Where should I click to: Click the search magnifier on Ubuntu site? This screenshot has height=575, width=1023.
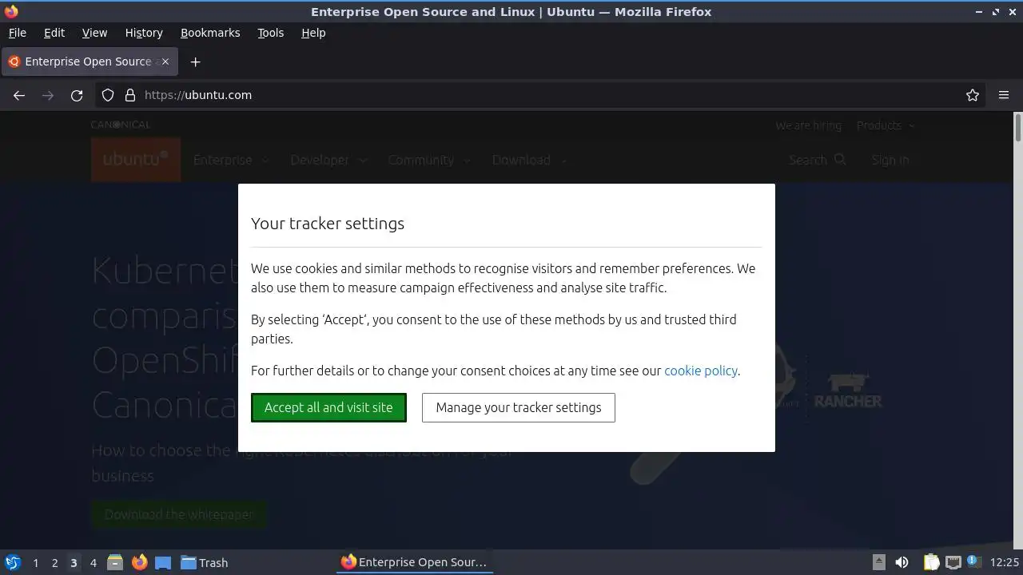840,160
